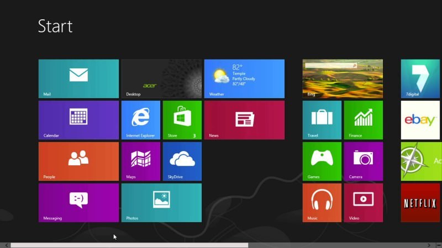This screenshot has height=248, width=442.
Task: Open the People app tile
Action: pos(78,161)
